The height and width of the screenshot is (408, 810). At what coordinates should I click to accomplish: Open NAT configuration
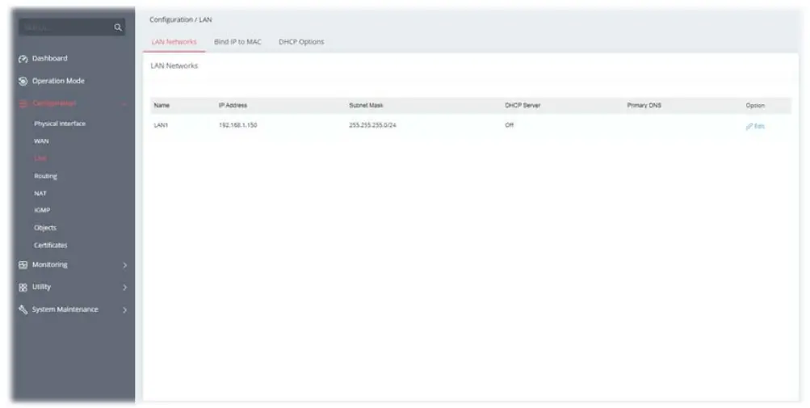pyautogui.click(x=40, y=193)
